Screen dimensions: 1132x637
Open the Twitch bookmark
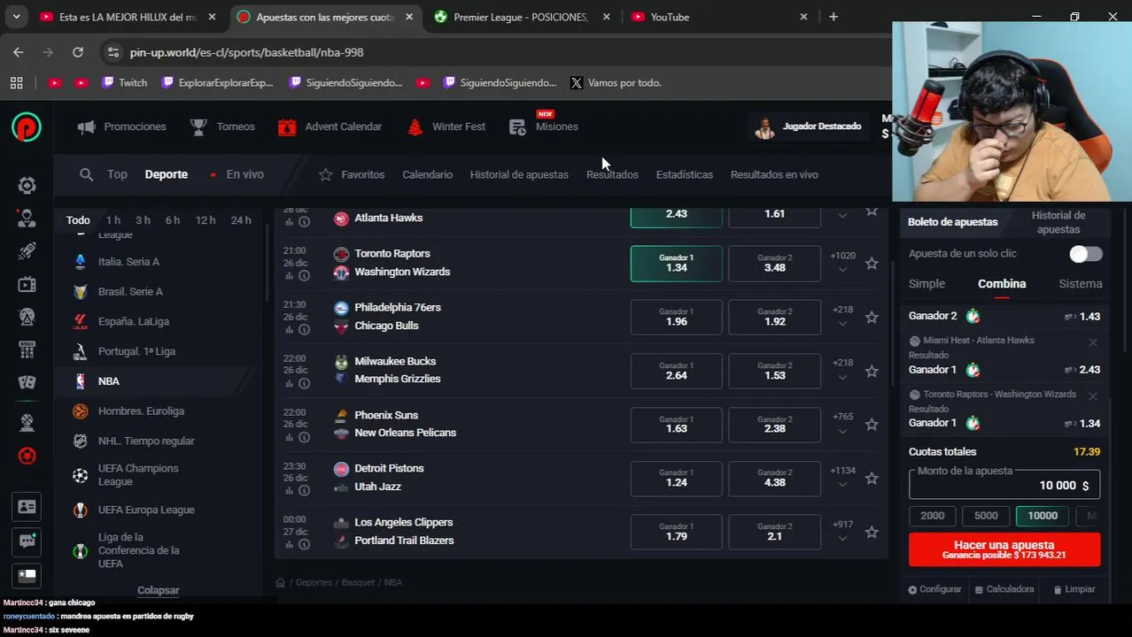(124, 82)
